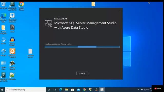Select the Camtasia shortcut on desktop
The width and height of the screenshot is (164, 92).
[x=12, y=65]
